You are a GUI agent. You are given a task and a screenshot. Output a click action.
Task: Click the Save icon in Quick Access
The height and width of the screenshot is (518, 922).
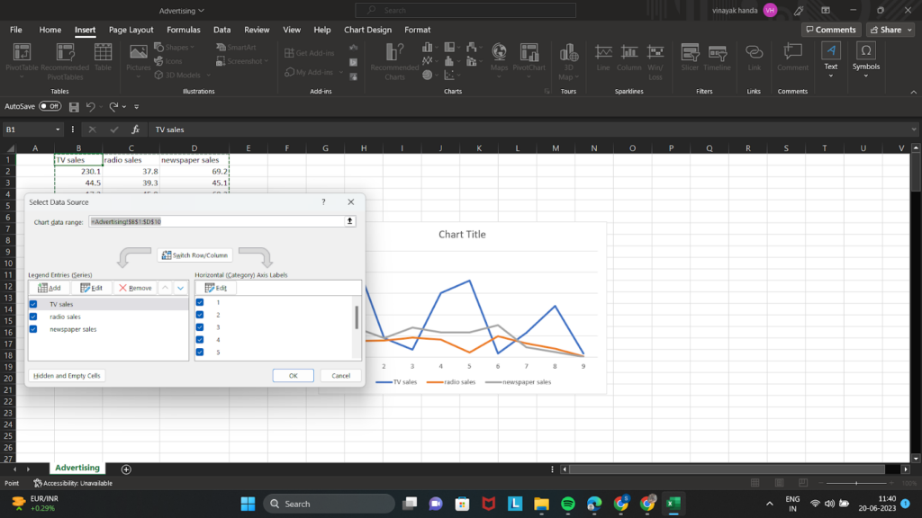coord(74,107)
